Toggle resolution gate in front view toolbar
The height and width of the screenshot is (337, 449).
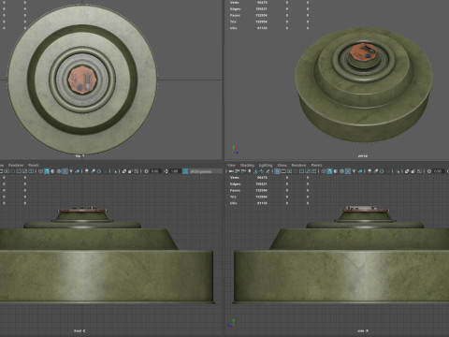pos(7,171)
